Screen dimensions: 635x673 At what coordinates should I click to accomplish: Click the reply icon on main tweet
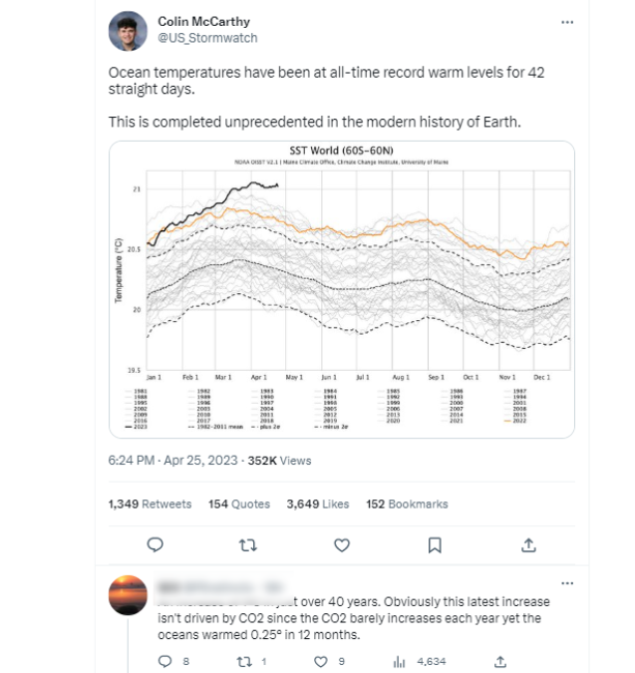(155, 544)
